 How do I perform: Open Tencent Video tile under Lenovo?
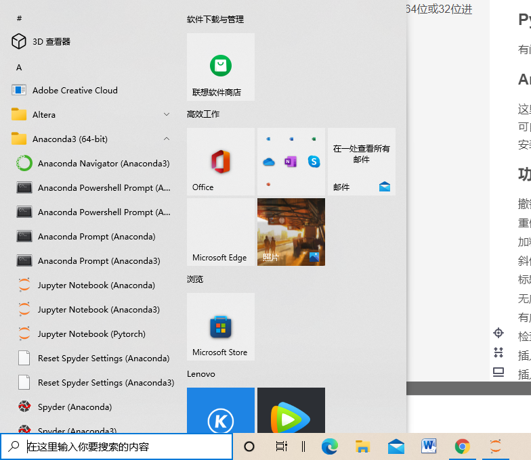(x=291, y=410)
